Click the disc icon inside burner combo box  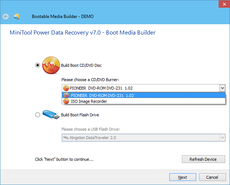pos(66,88)
